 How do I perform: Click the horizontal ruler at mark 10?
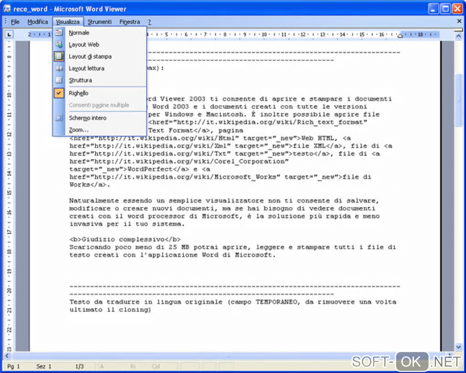(264, 34)
